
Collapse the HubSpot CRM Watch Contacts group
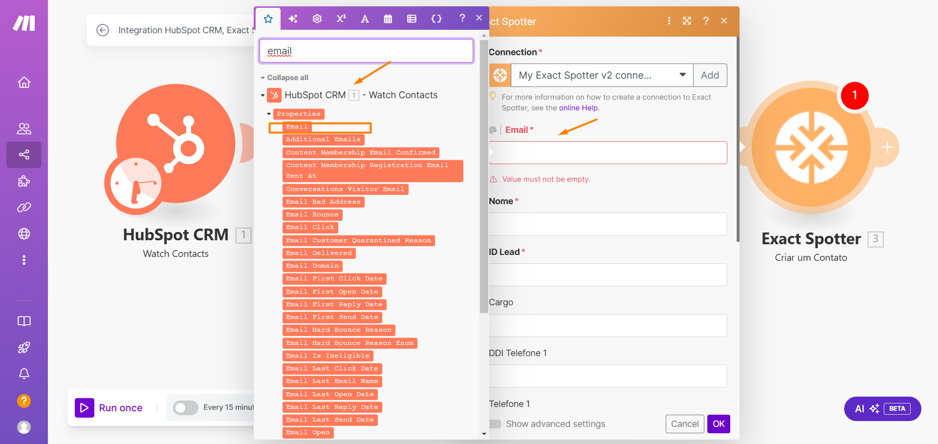(x=263, y=95)
